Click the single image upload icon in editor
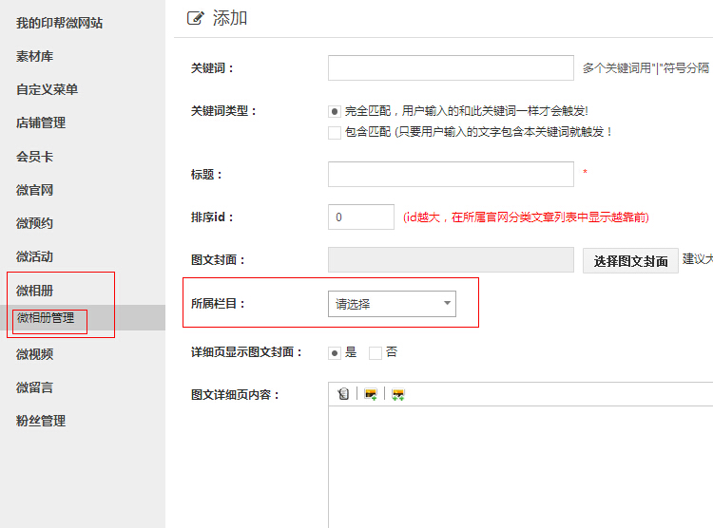 pyautogui.click(x=371, y=394)
